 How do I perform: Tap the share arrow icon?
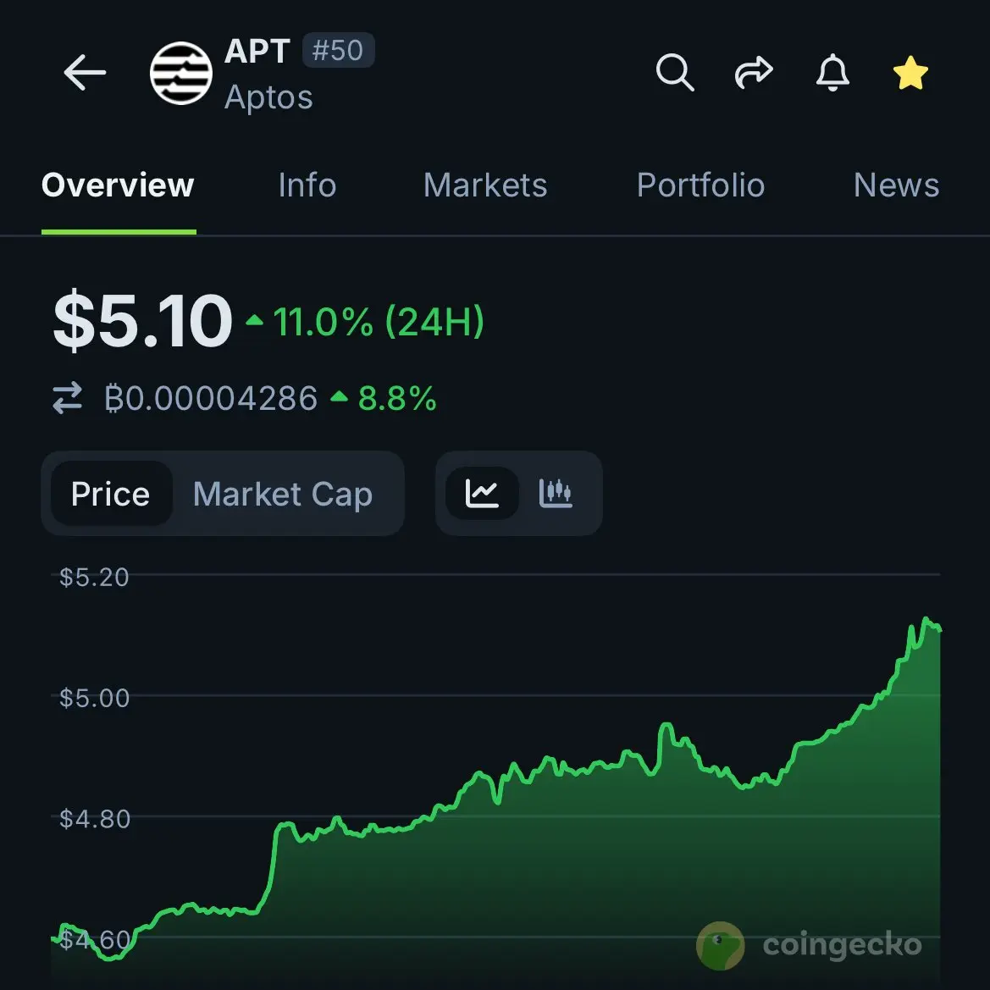tap(753, 73)
